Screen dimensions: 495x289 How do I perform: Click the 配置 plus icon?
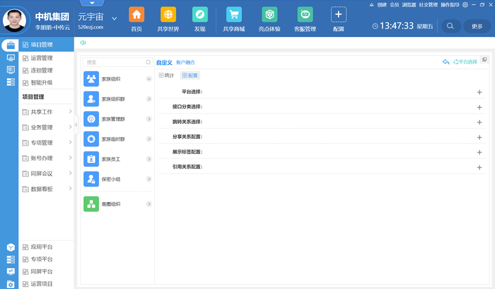pyautogui.click(x=339, y=15)
